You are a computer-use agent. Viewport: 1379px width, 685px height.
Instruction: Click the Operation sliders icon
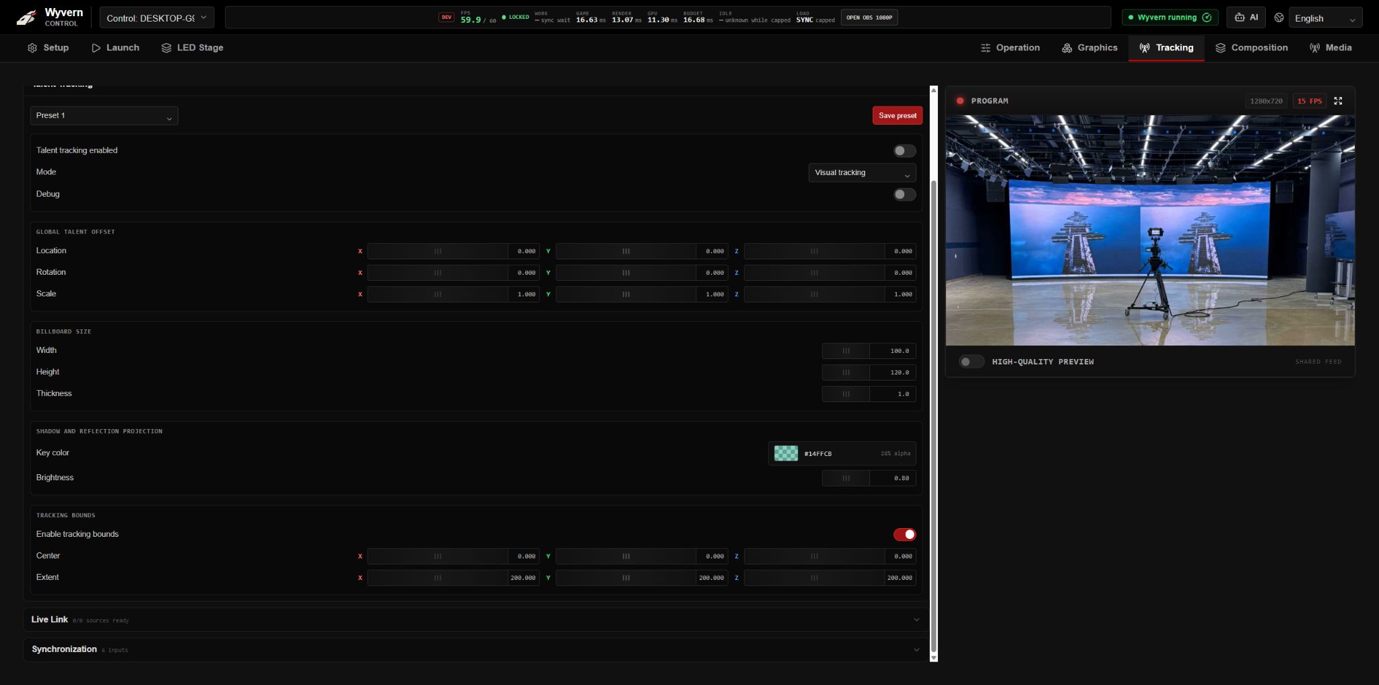click(x=986, y=48)
